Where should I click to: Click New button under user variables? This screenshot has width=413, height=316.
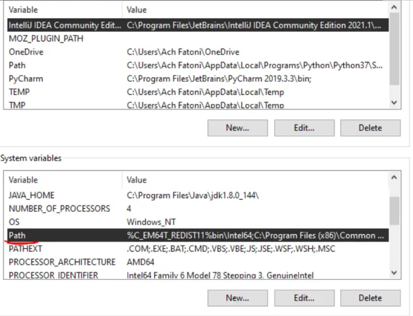[x=237, y=128]
